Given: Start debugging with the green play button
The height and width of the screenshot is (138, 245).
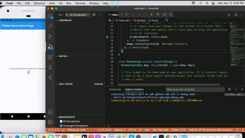Looking at the screenshot, I should tap(67, 15).
